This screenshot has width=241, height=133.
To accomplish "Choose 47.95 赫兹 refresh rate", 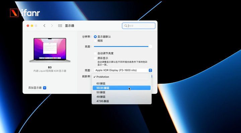I will [122, 101].
